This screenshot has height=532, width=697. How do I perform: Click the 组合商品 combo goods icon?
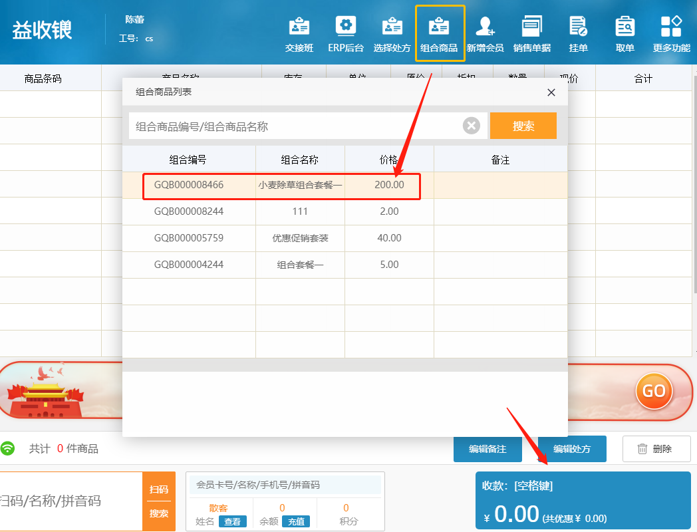[439, 34]
